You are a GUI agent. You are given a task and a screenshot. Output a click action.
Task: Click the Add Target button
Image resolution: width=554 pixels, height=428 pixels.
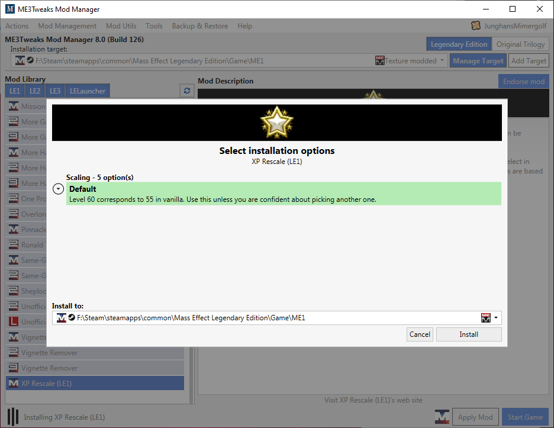pos(529,61)
